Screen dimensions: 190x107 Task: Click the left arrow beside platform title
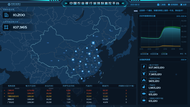(123, 3)
